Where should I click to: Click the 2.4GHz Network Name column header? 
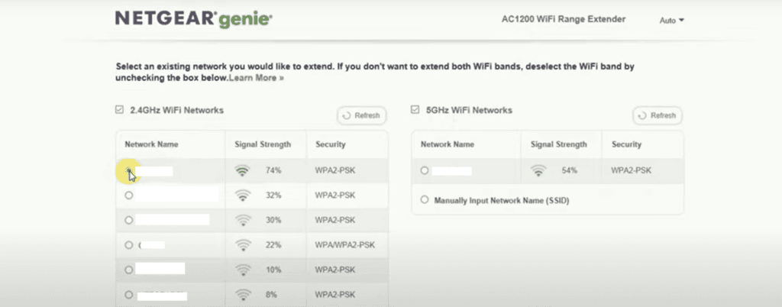tap(151, 144)
